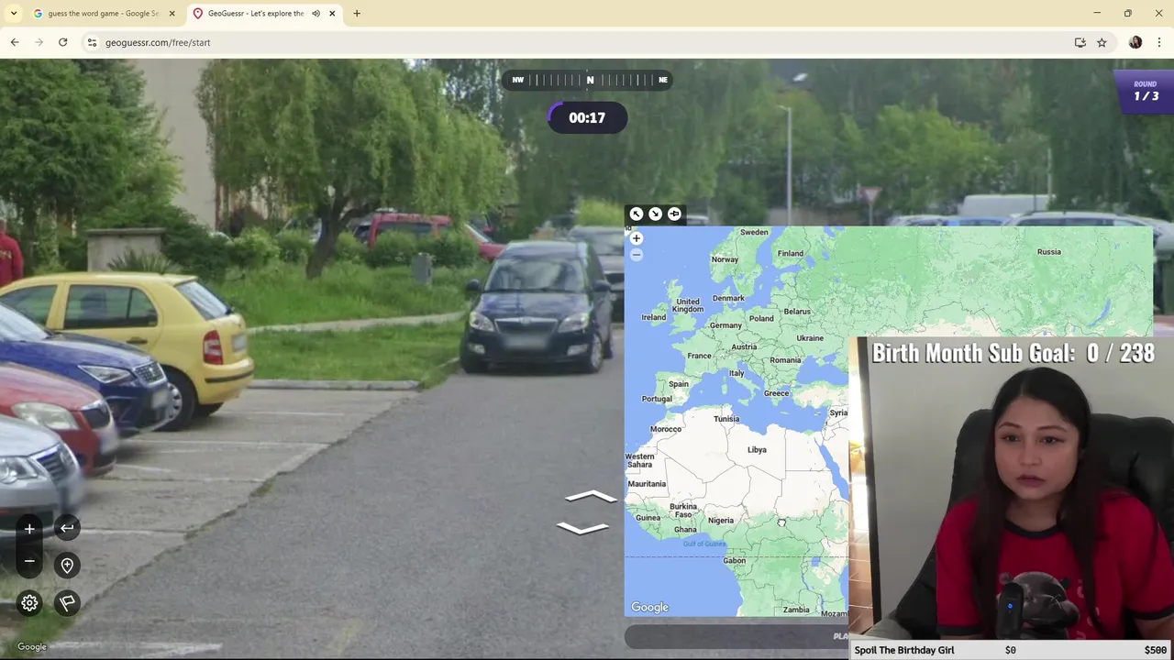
Task: Click Libya on the map
Action: tap(757, 449)
